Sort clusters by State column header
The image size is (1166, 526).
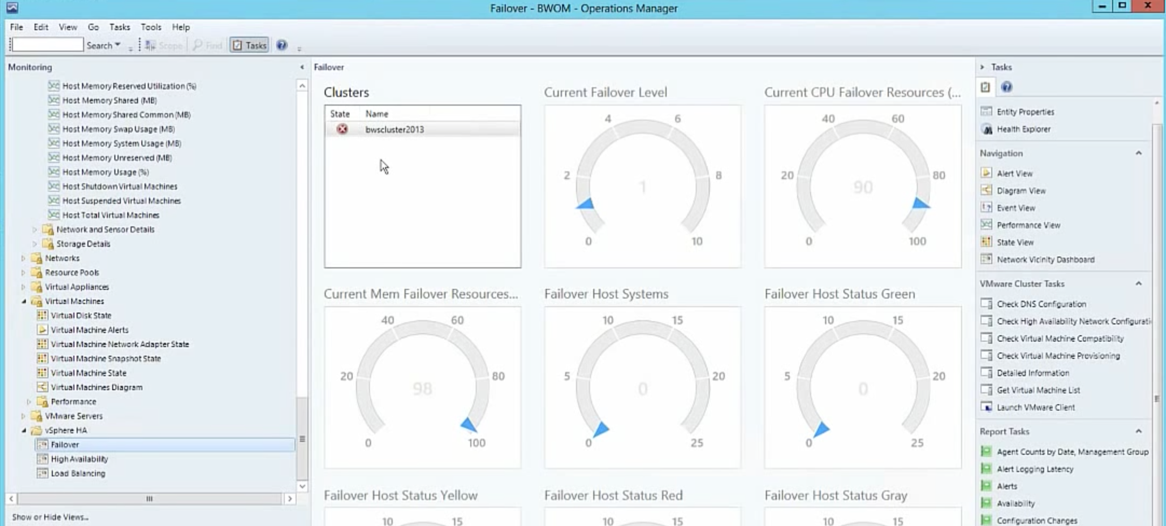tap(340, 114)
